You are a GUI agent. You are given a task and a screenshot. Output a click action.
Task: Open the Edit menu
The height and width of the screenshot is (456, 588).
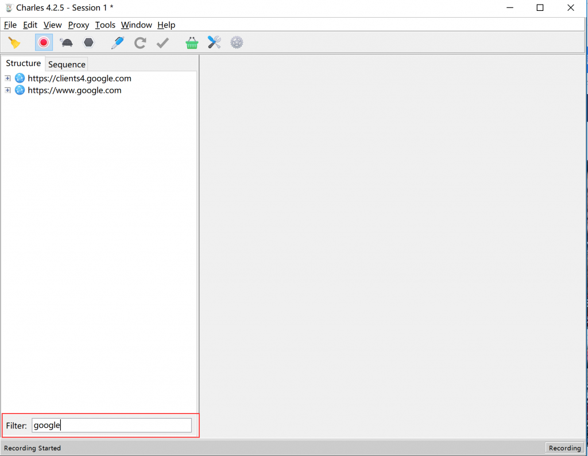pyautogui.click(x=30, y=25)
